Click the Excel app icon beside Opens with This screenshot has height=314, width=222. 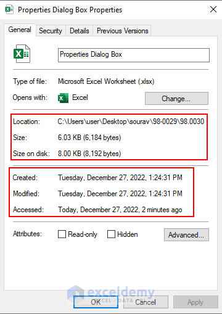[63, 98]
